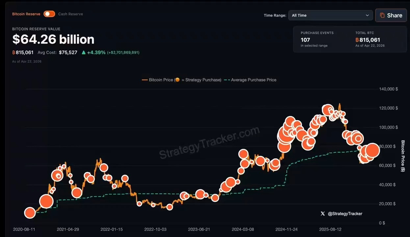410x237 pixels.
Task: Select the Bitcoin Reserve label
Action: click(x=26, y=14)
